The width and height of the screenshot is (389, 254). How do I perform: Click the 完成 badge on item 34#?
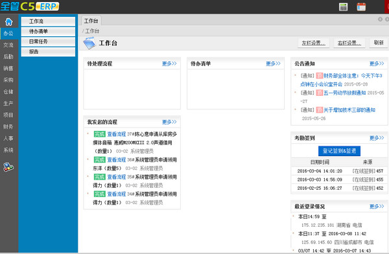[x=99, y=194]
